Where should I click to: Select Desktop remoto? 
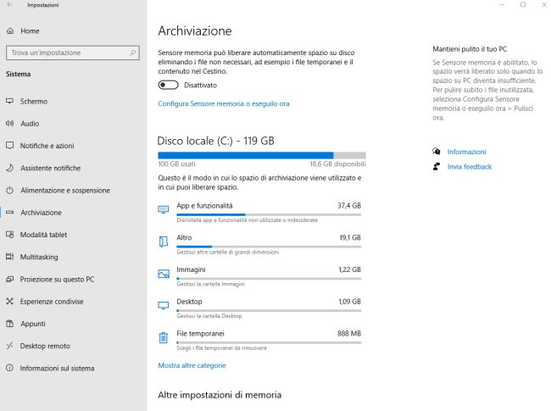click(x=45, y=346)
